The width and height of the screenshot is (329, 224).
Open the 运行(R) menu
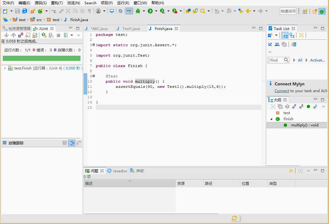123,3
